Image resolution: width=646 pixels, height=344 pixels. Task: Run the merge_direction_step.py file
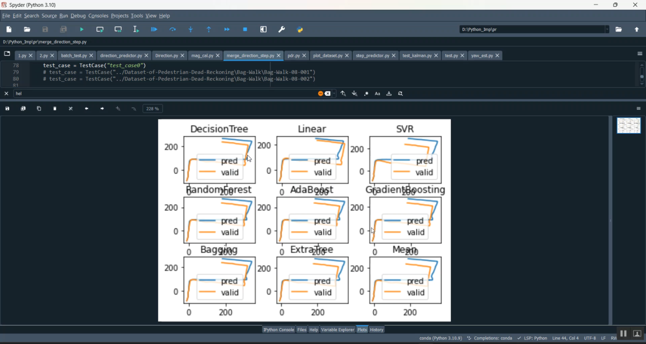[x=82, y=29]
